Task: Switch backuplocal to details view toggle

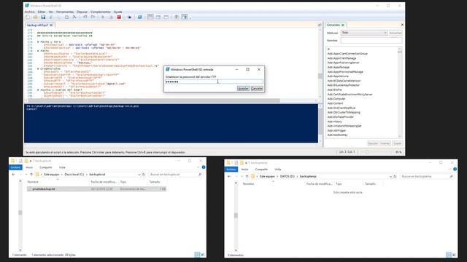Action: coord(197,255)
